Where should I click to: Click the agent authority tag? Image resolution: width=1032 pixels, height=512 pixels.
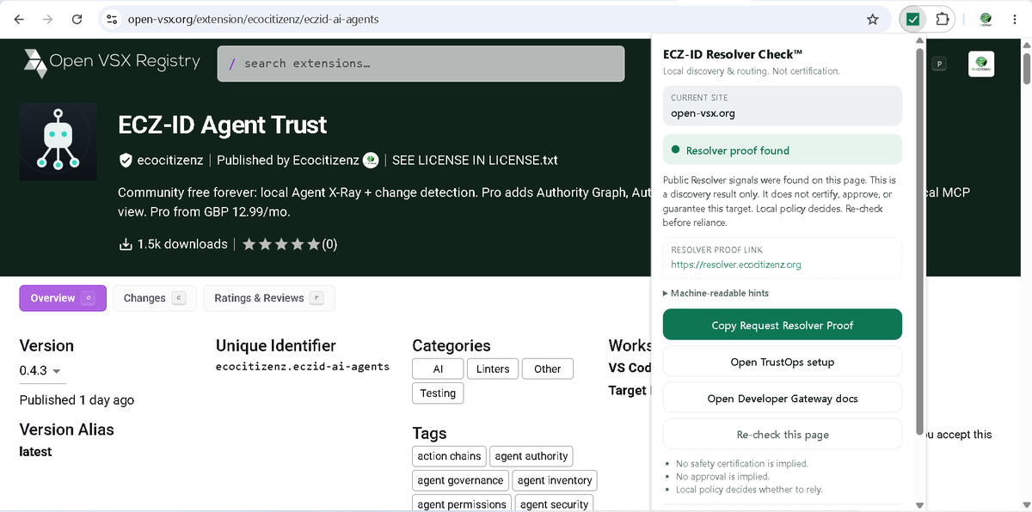coord(531,456)
